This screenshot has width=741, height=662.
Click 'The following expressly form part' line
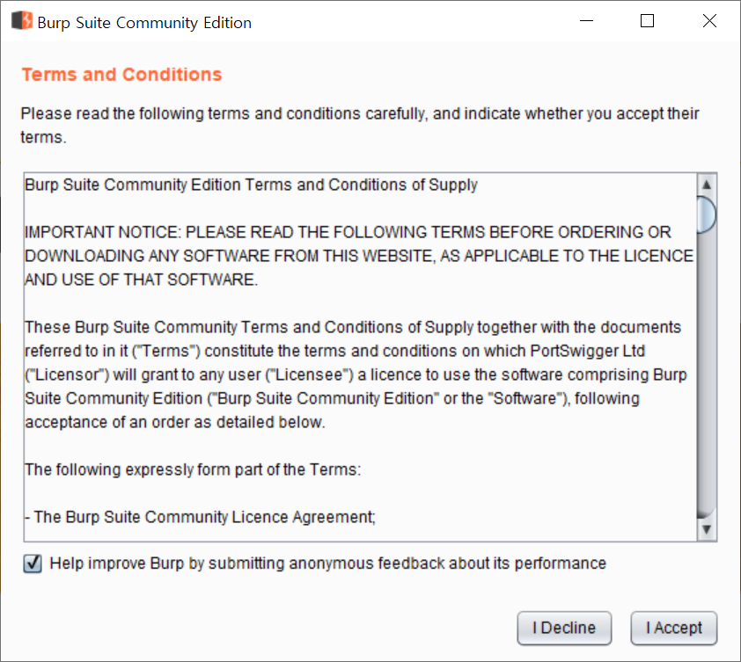[193, 469]
